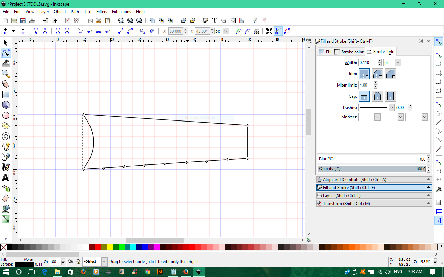Choose the rounded Join style
This screenshot has height=277, width=444.
(x=377, y=73)
